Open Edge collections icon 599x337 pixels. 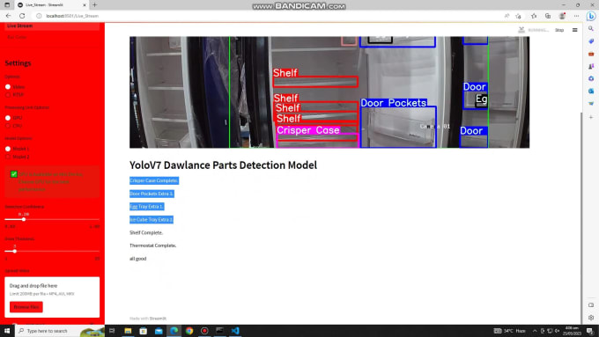coord(548,16)
